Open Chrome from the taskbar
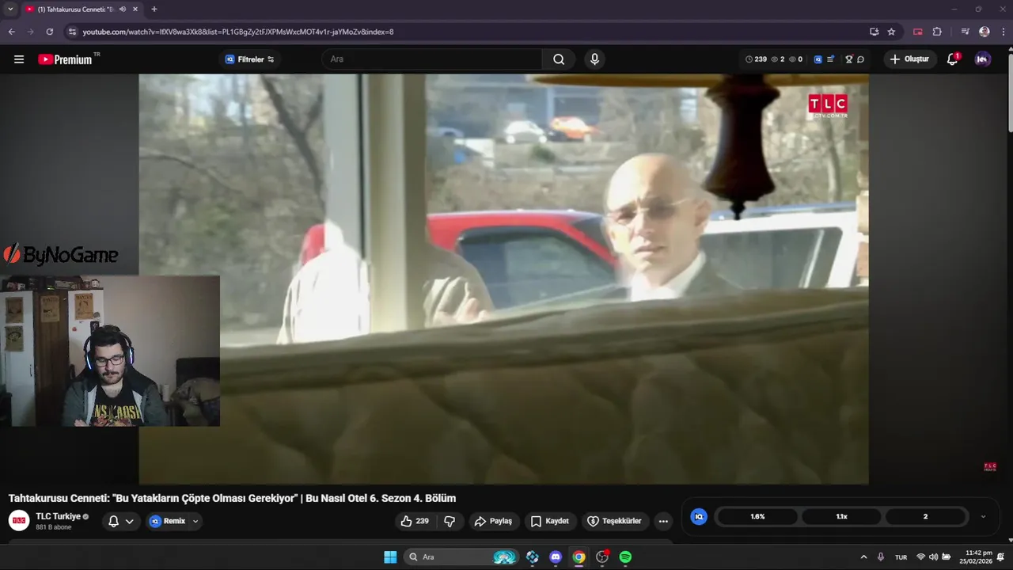Screen dimensions: 1013x570 click(x=579, y=557)
